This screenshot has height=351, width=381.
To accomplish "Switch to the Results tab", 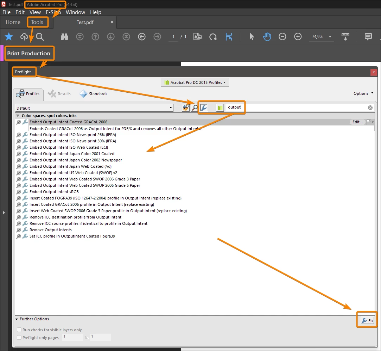I will point(59,94).
